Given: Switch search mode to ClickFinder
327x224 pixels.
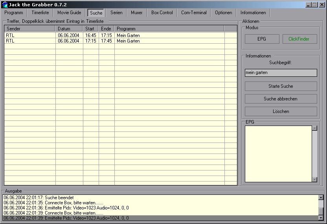Looking at the screenshot, I should pyautogui.click(x=299, y=39).
